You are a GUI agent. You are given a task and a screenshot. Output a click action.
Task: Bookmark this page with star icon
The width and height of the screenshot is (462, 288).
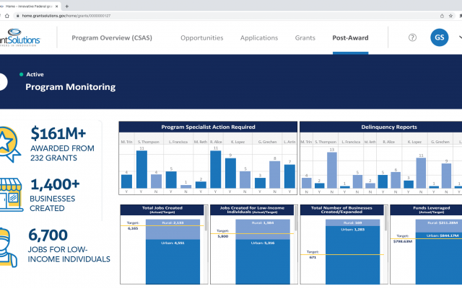pyautogui.click(x=453, y=15)
